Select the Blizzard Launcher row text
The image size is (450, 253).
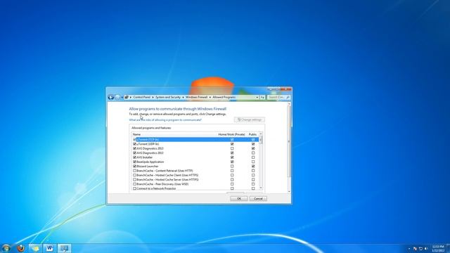click(148, 167)
